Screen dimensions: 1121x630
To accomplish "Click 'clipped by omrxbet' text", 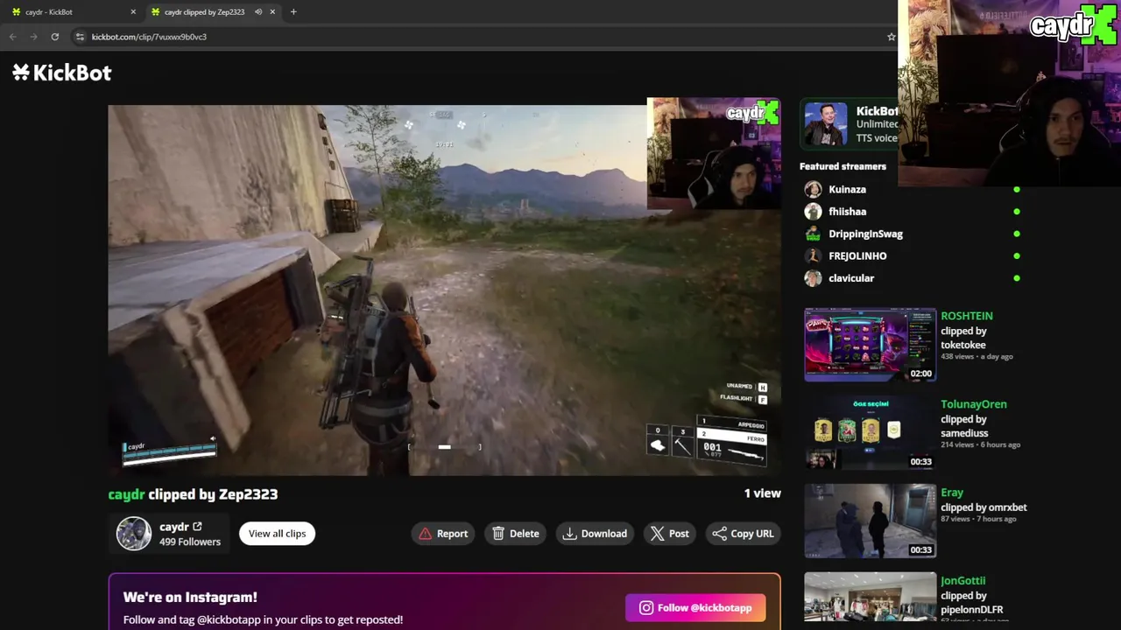I will coord(984,507).
